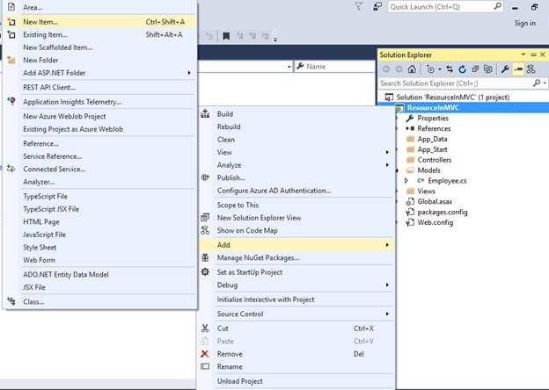The width and height of the screenshot is (549, 390).
Task: Expand the Analyze submenu arrow
Action: [x=387, y=165]
